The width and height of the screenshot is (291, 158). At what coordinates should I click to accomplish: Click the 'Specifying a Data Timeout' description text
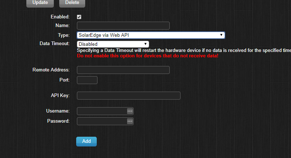(184, 51)
